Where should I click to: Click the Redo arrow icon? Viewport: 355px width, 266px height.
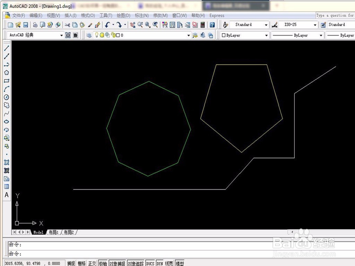(x=119, y=25)
